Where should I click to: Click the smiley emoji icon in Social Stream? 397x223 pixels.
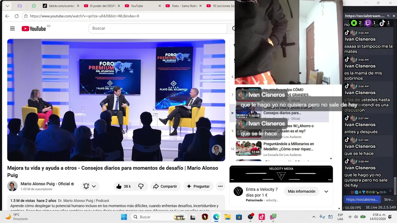(367, 192)
